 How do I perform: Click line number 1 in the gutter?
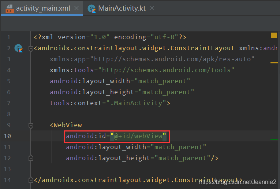[9, 37]
